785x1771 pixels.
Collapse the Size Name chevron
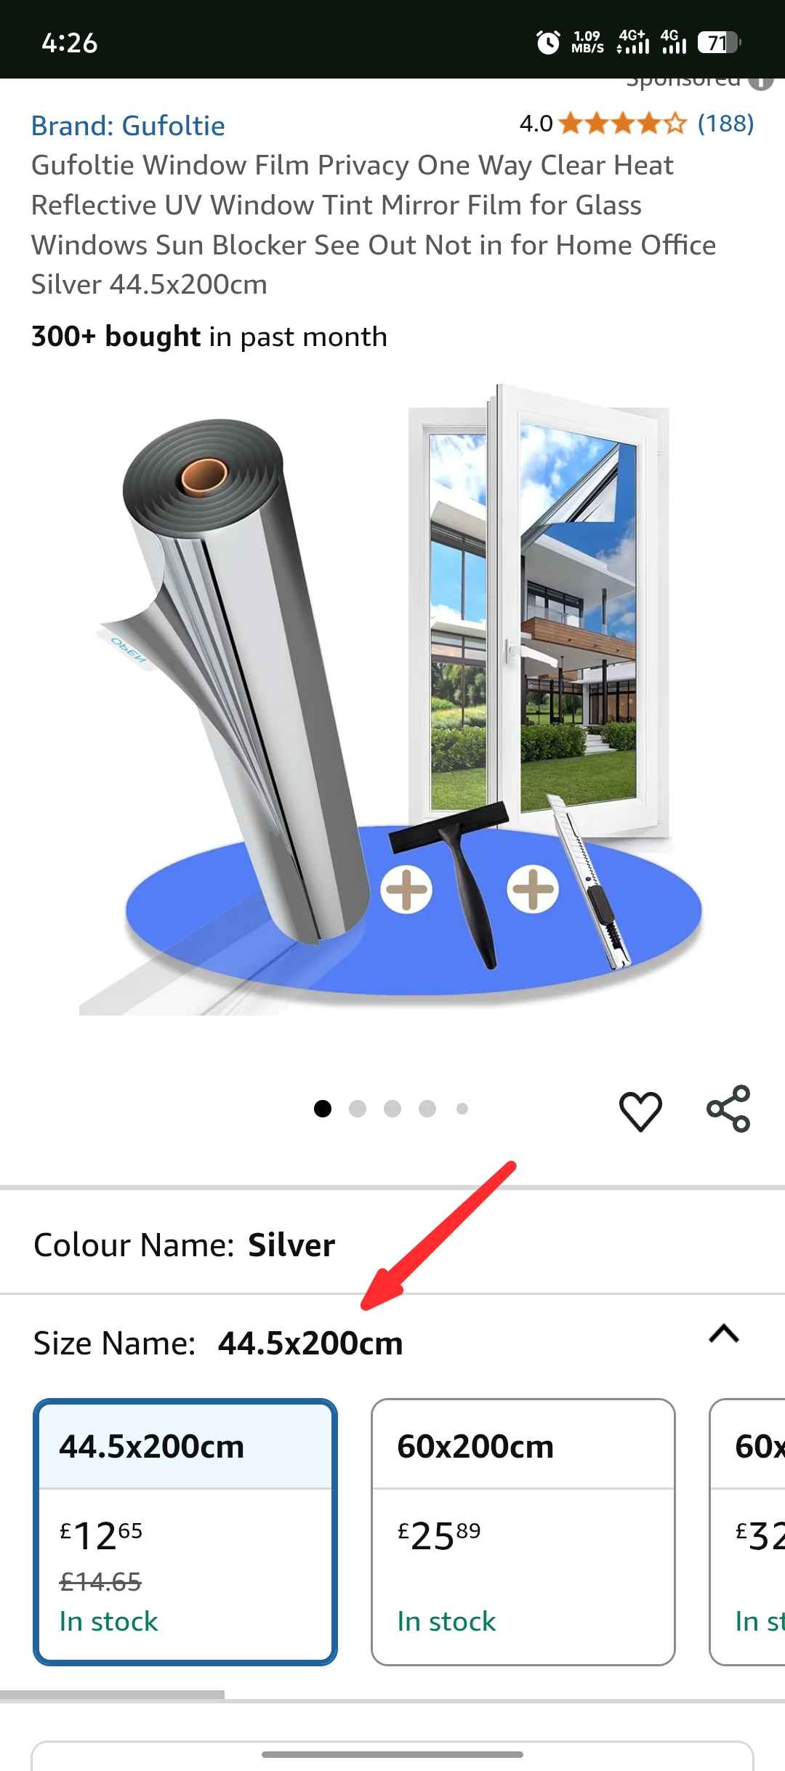[724, 1334]
